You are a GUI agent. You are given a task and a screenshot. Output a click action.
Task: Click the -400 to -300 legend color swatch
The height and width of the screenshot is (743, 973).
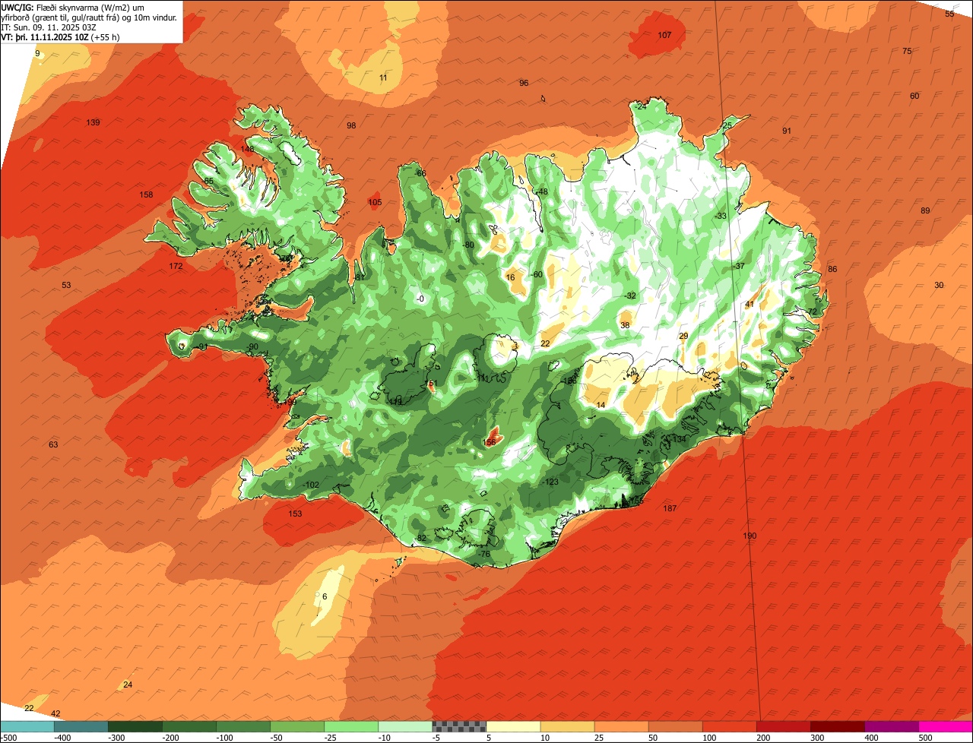[x=81, y=726]
